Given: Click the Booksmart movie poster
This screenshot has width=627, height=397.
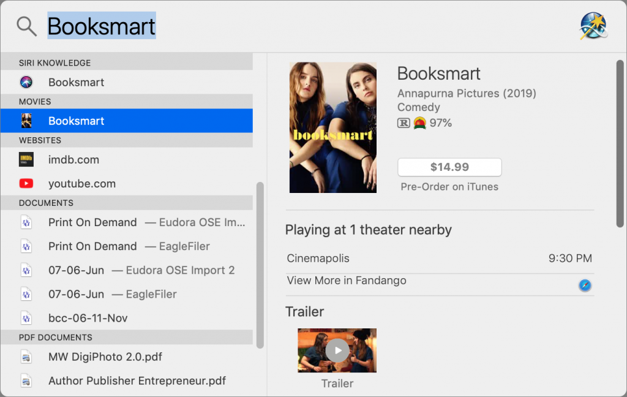Looking at the screenshot, I should (x=333, y=127).
